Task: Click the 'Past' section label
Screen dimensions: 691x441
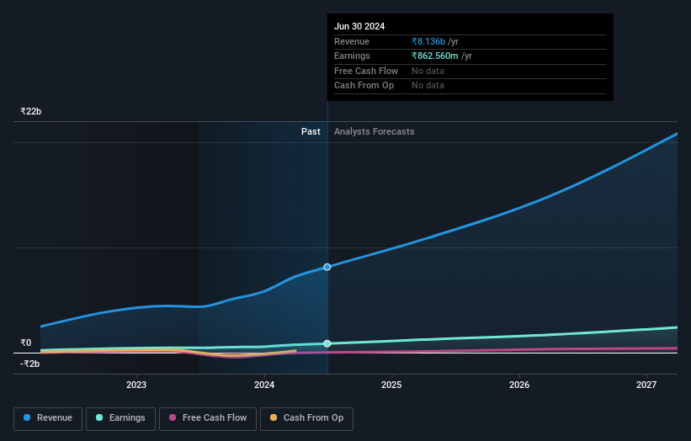Action: tap(311, 132)
